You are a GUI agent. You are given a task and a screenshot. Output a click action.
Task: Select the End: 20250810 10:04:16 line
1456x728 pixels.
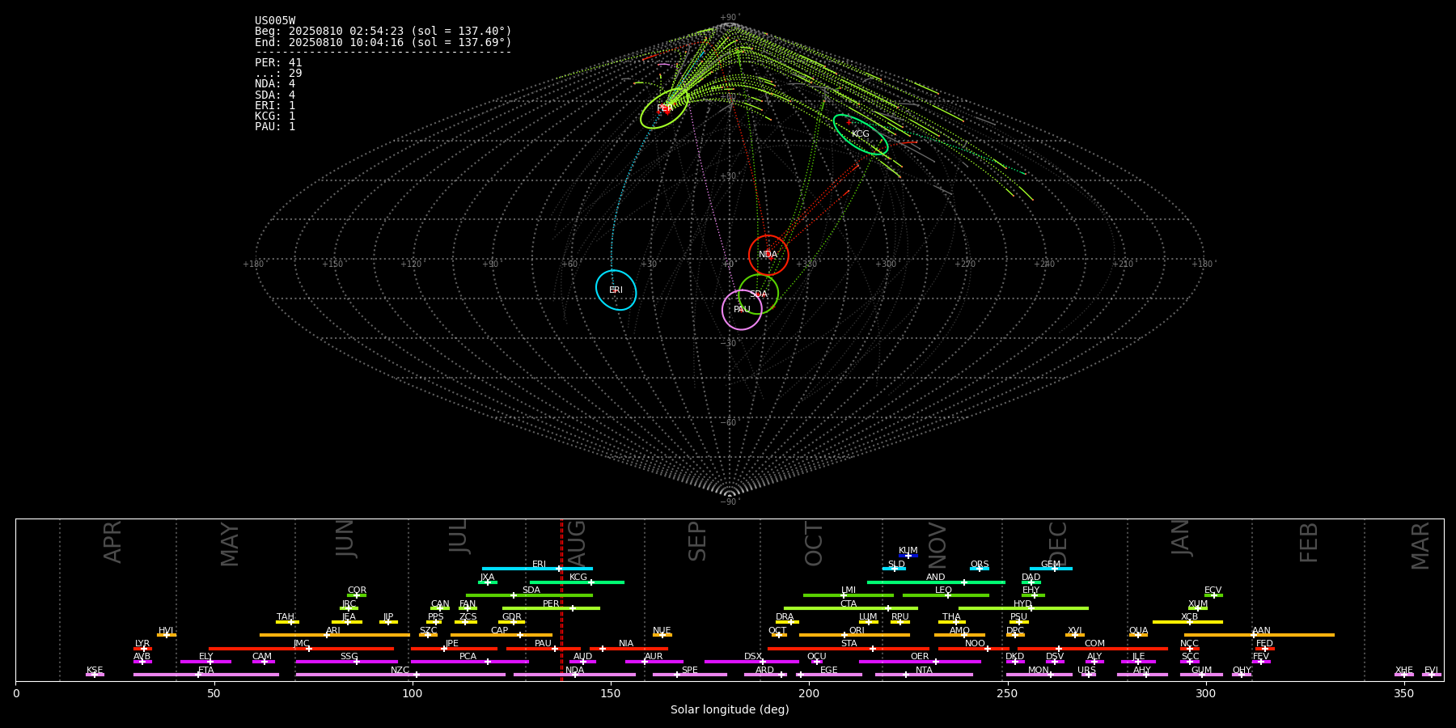click(383, 42)
